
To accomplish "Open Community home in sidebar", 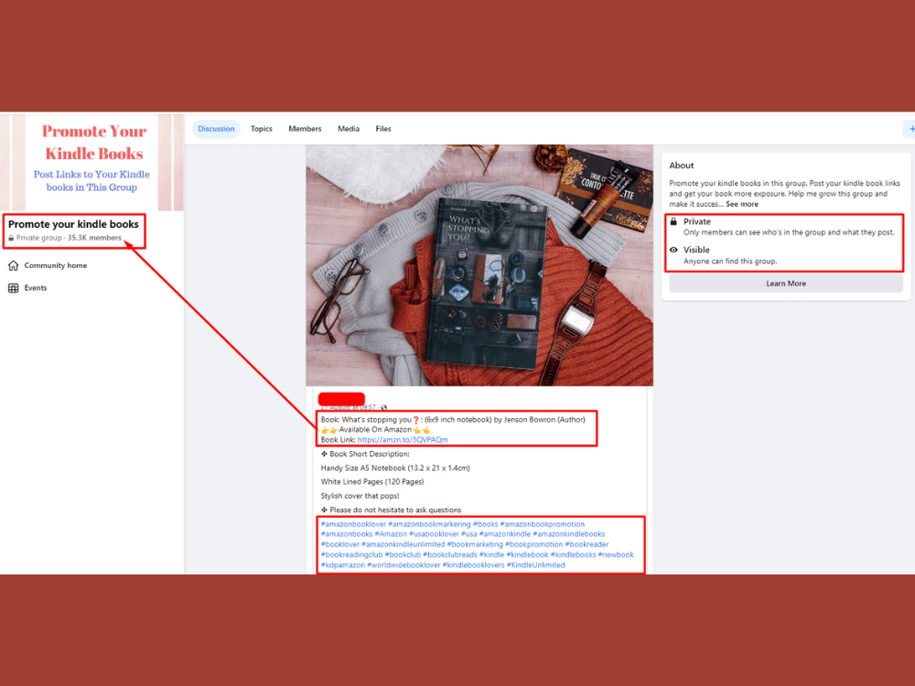I will coord(56,265).
